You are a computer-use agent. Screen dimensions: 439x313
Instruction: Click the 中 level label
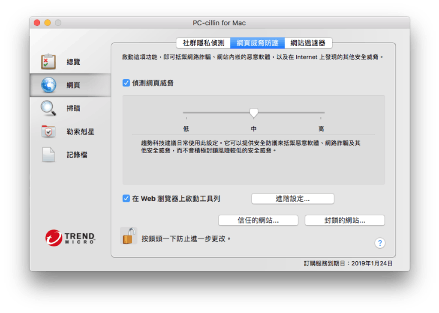(x=254, y=129)
